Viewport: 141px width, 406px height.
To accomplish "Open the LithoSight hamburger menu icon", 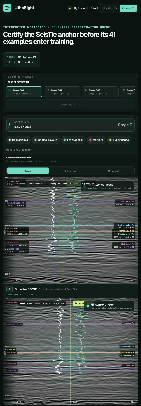I will click(x=7, y=8).
